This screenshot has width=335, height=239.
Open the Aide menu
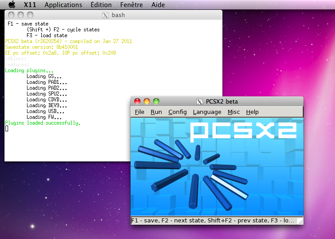pyautogui.click(x=158, y=4)
